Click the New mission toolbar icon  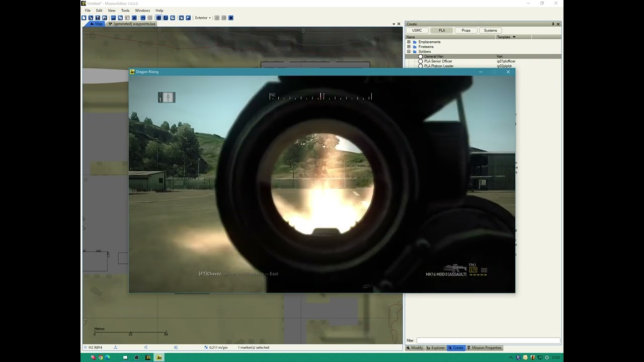pyautogui.click(x=84, y=18)
